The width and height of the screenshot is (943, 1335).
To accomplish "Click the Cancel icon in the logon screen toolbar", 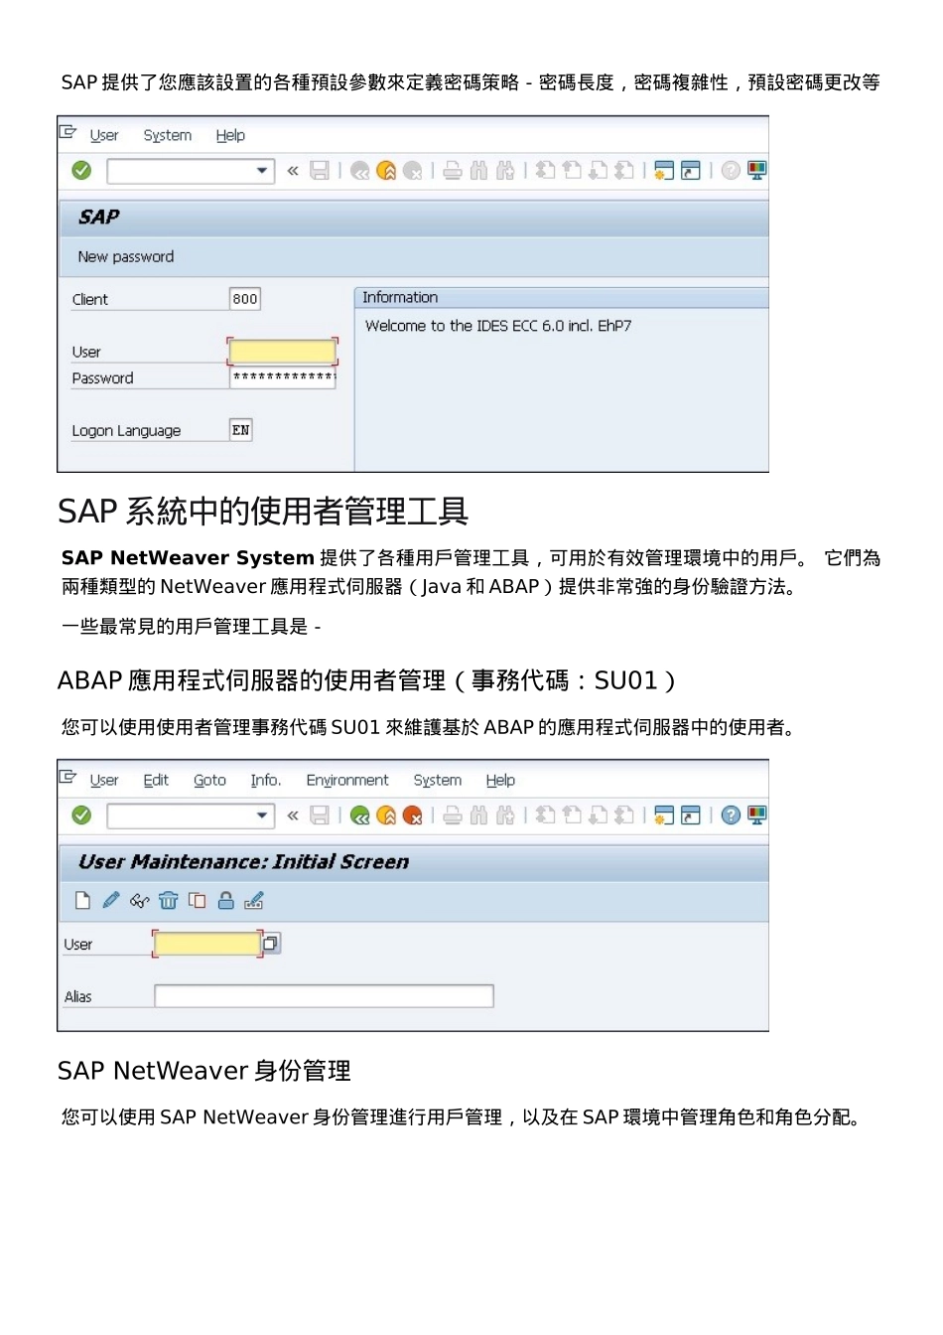I will click(x=413, y=171).
